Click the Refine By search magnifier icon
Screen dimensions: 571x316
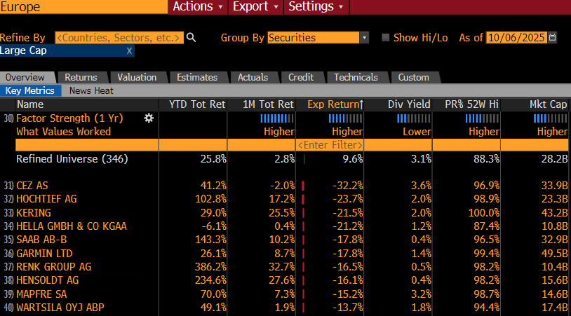point(191,38)
